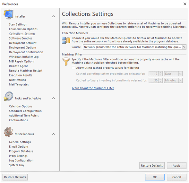Screen dimensions: 189x183
Task: Close the Preferences dialog window
Action: click(x=185, y=4)
